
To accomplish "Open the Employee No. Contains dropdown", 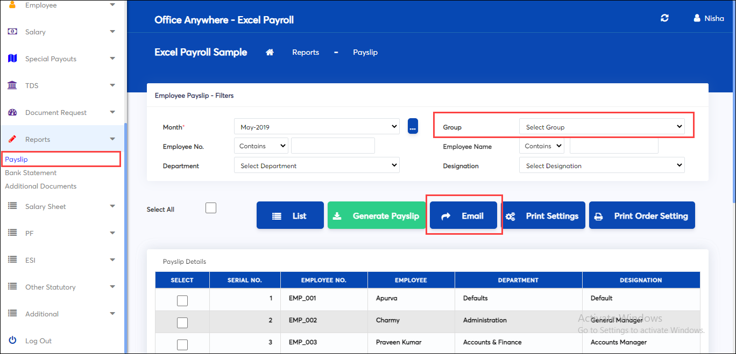I will [x=261, y=146].
